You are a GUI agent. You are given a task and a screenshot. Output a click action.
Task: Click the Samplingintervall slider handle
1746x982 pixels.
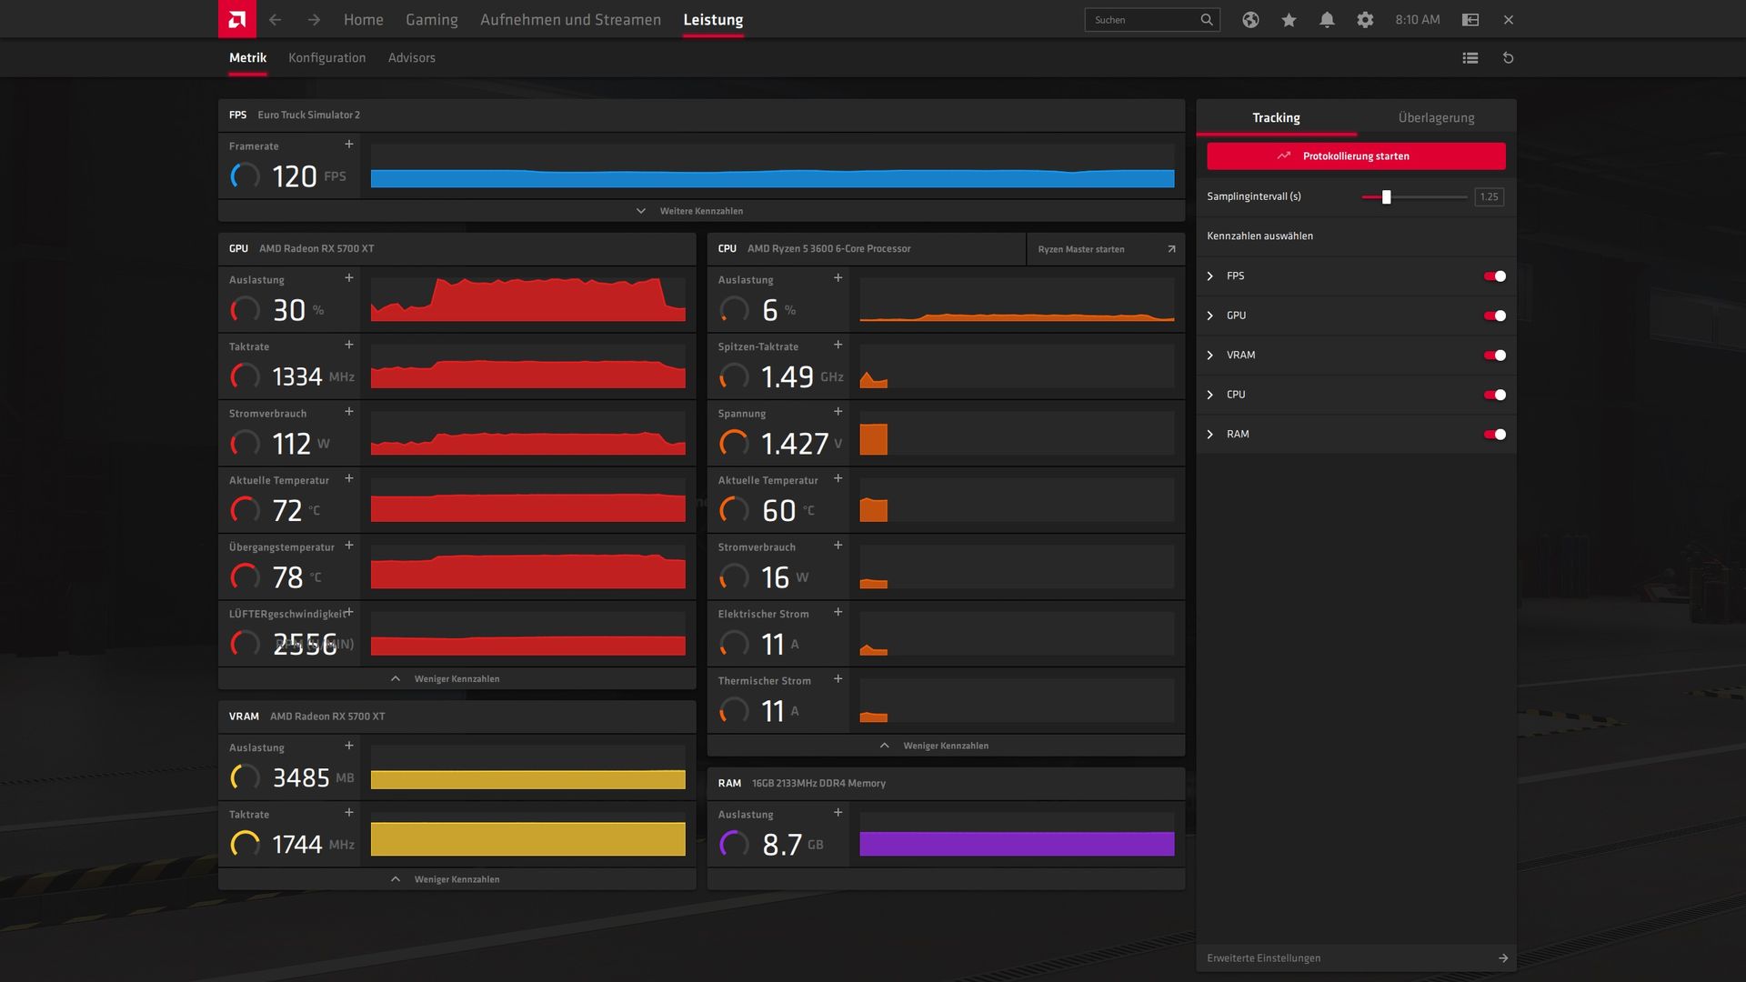pos(1386,197)
